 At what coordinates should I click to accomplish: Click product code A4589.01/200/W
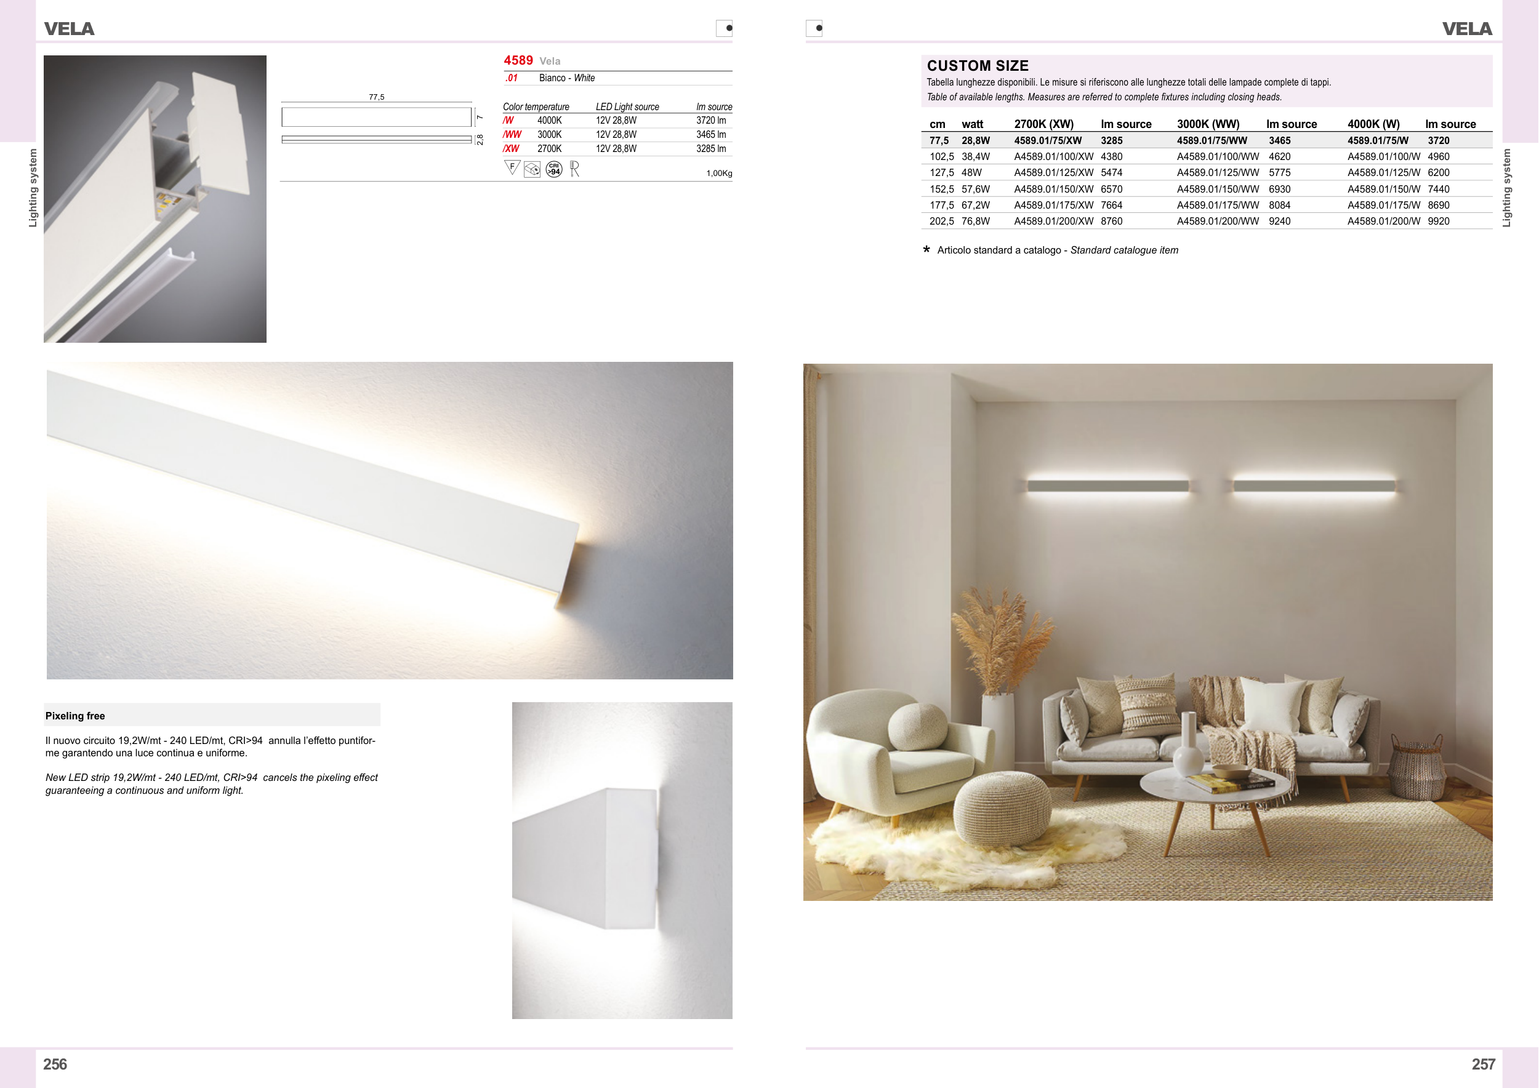coord(1383,221)
